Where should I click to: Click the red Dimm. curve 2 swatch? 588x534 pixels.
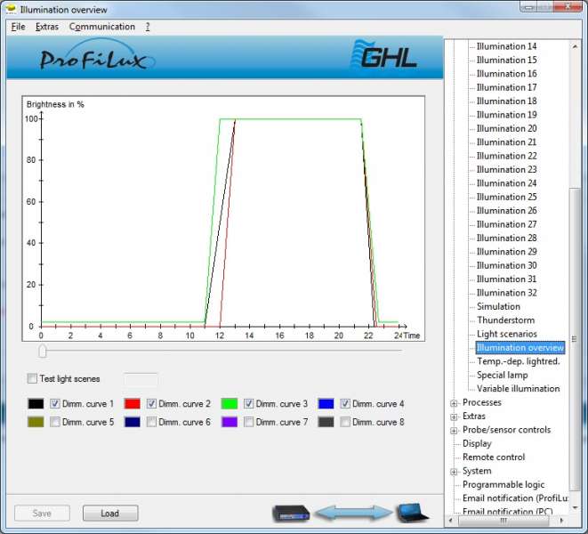pos(132,404)
